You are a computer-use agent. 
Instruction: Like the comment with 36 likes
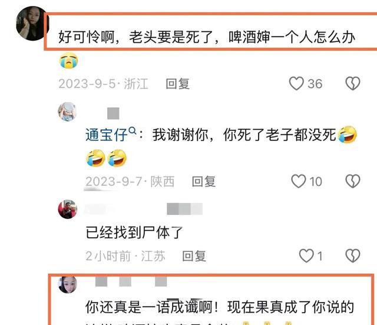pyautogui.click(x=296, y=83)
